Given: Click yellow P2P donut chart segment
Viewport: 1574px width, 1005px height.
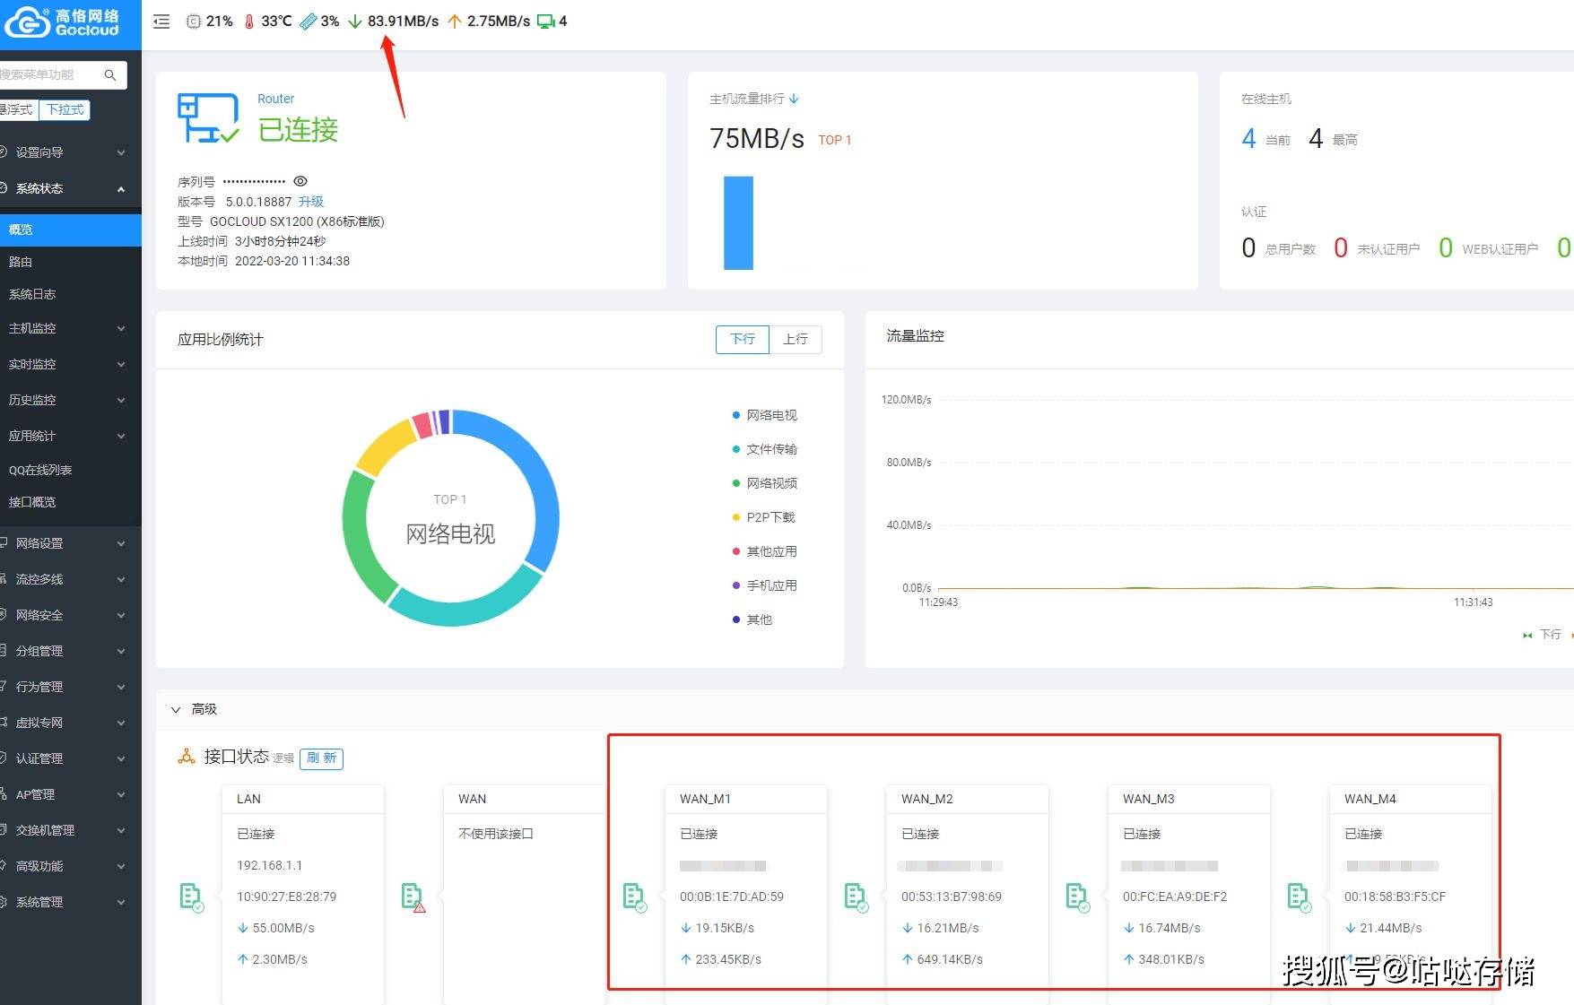Looking at the screenshot, I should coord(384,446).
